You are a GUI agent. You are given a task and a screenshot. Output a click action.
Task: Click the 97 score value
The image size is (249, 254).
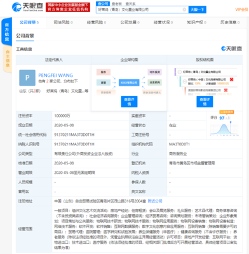222,118
